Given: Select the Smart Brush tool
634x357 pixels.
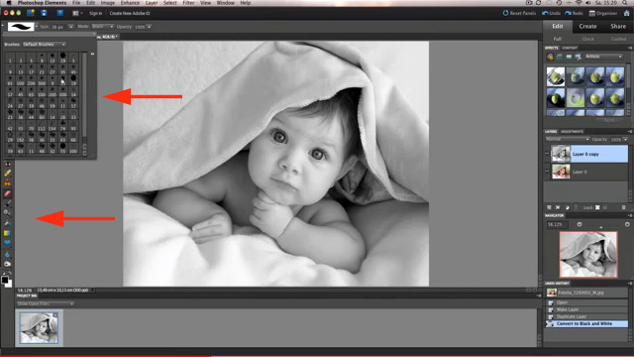Looking at the screenshot, I should tap(7, 213).
